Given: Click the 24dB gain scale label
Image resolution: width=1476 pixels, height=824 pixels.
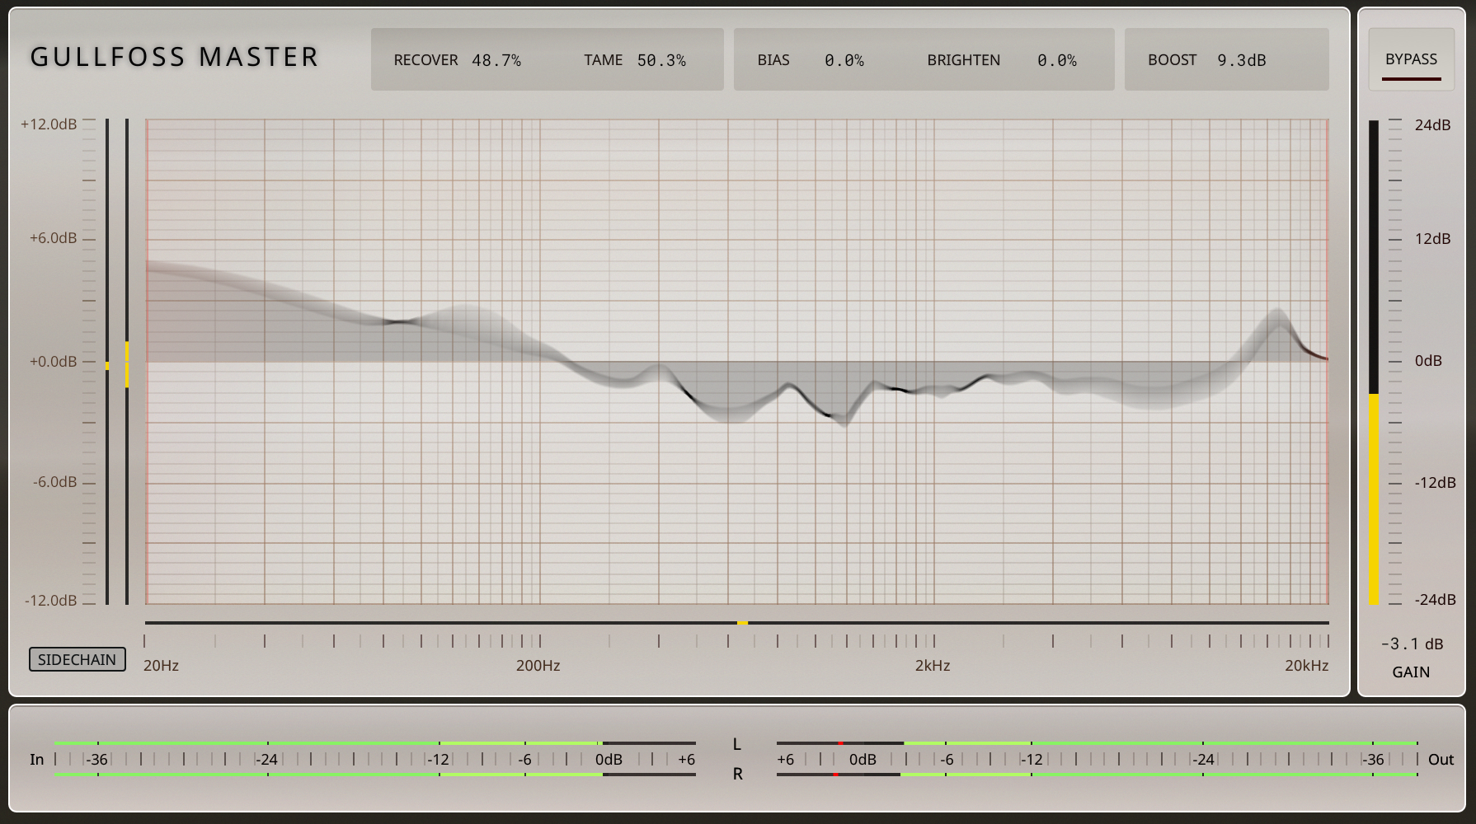Looking at the screenshot, I should pyautogui.click(x=1432, y=125).
